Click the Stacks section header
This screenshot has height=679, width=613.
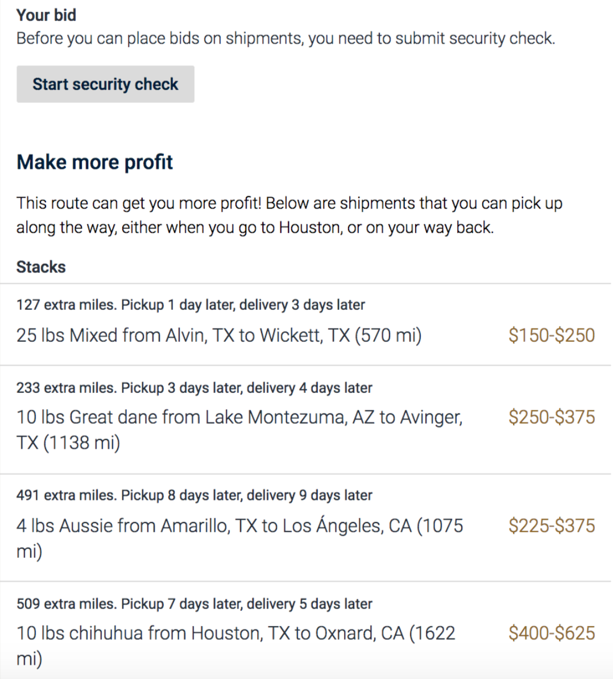[41, 267]
